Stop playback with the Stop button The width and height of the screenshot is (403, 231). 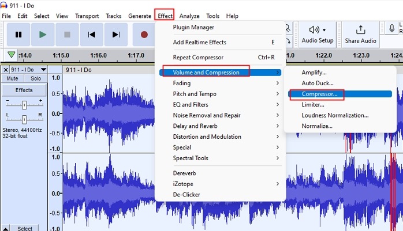(x=67, y=35)
